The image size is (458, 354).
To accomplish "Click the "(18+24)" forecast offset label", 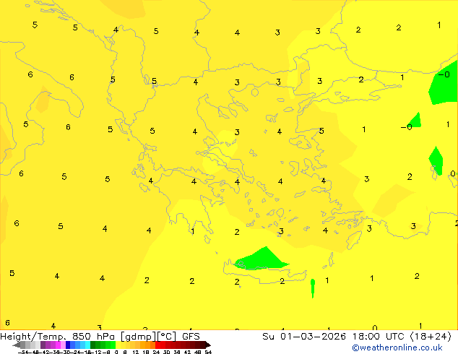I will pyautogui.click(x=431, y=337).
